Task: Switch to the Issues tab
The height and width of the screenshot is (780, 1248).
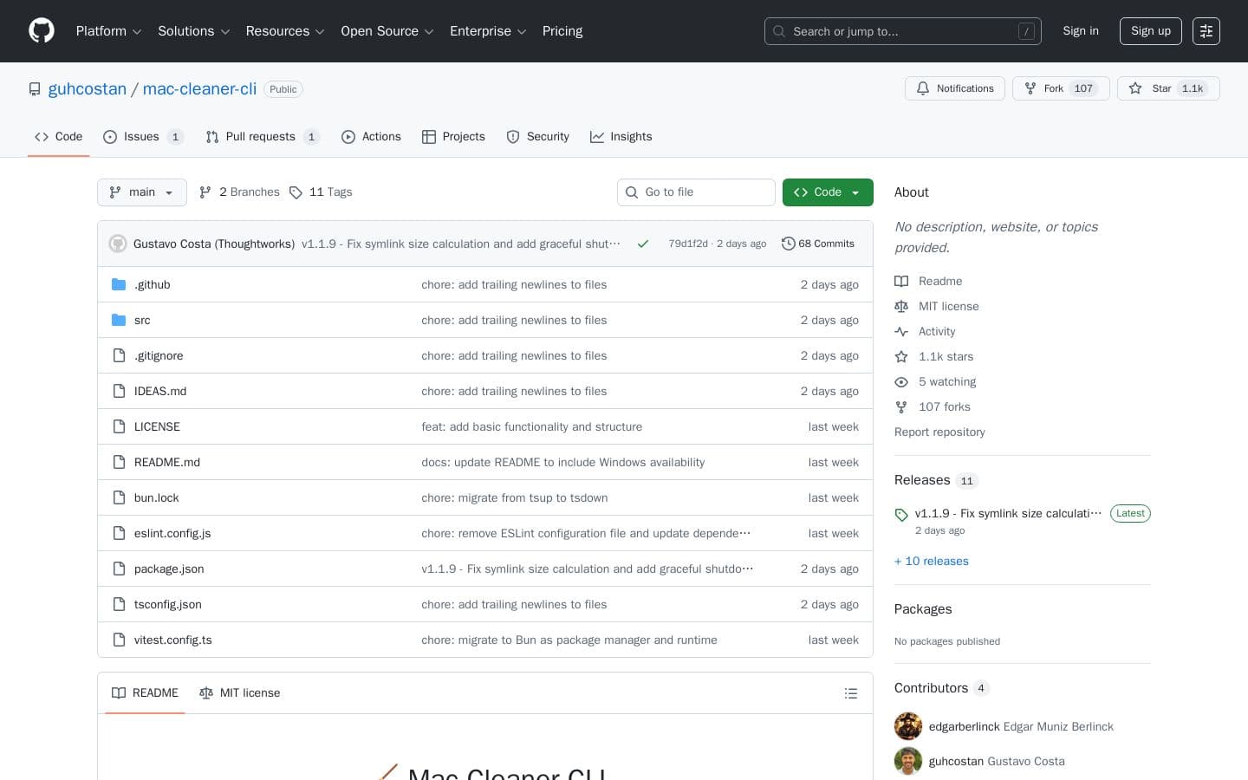Action: tap(141, 137)
